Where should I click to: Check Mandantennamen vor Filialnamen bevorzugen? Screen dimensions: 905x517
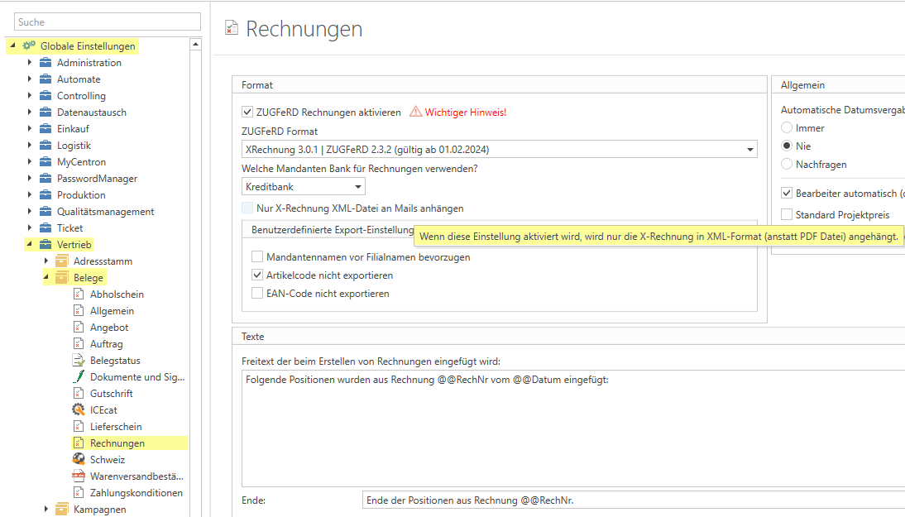pyautogui.click(x=257, y=257)
